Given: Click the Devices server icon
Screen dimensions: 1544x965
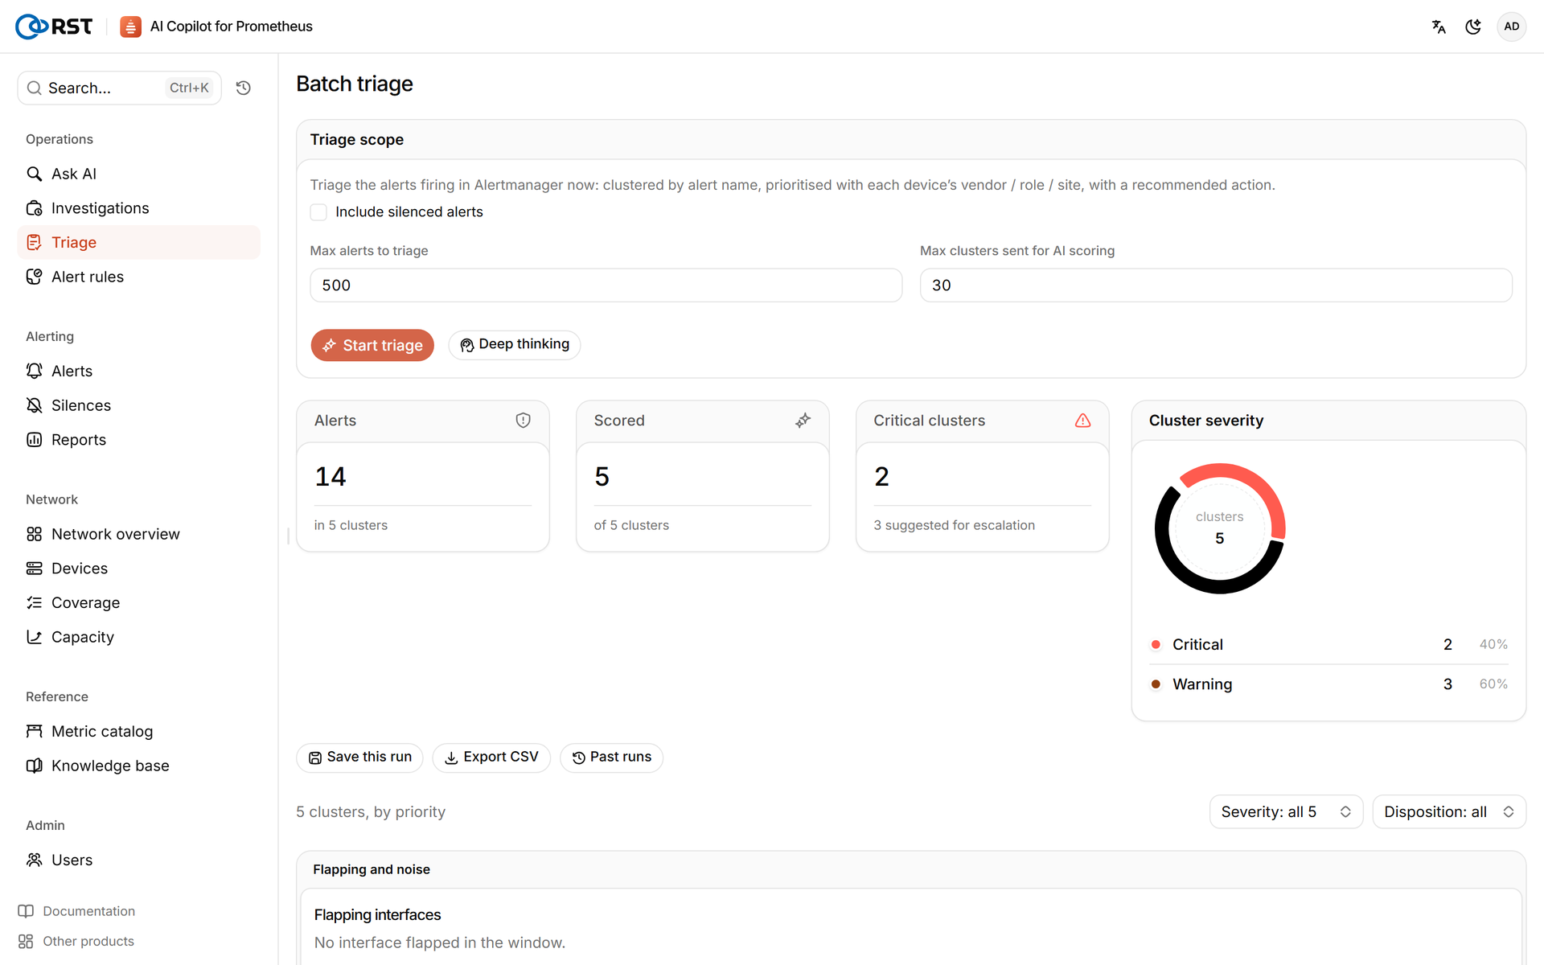Looking at the screenshot, I should [x=34, y=569].
